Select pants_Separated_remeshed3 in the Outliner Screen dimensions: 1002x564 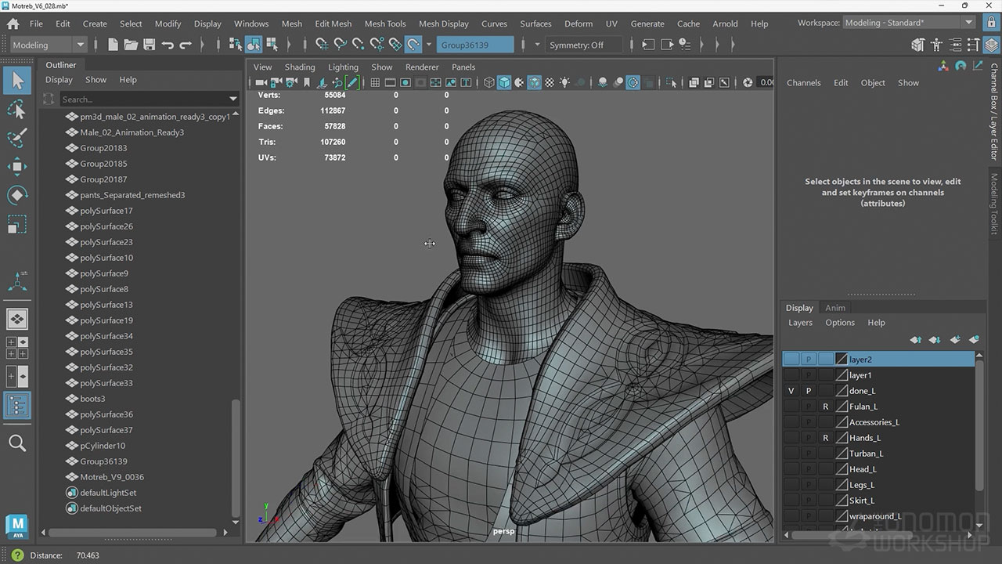pos(132,195)
